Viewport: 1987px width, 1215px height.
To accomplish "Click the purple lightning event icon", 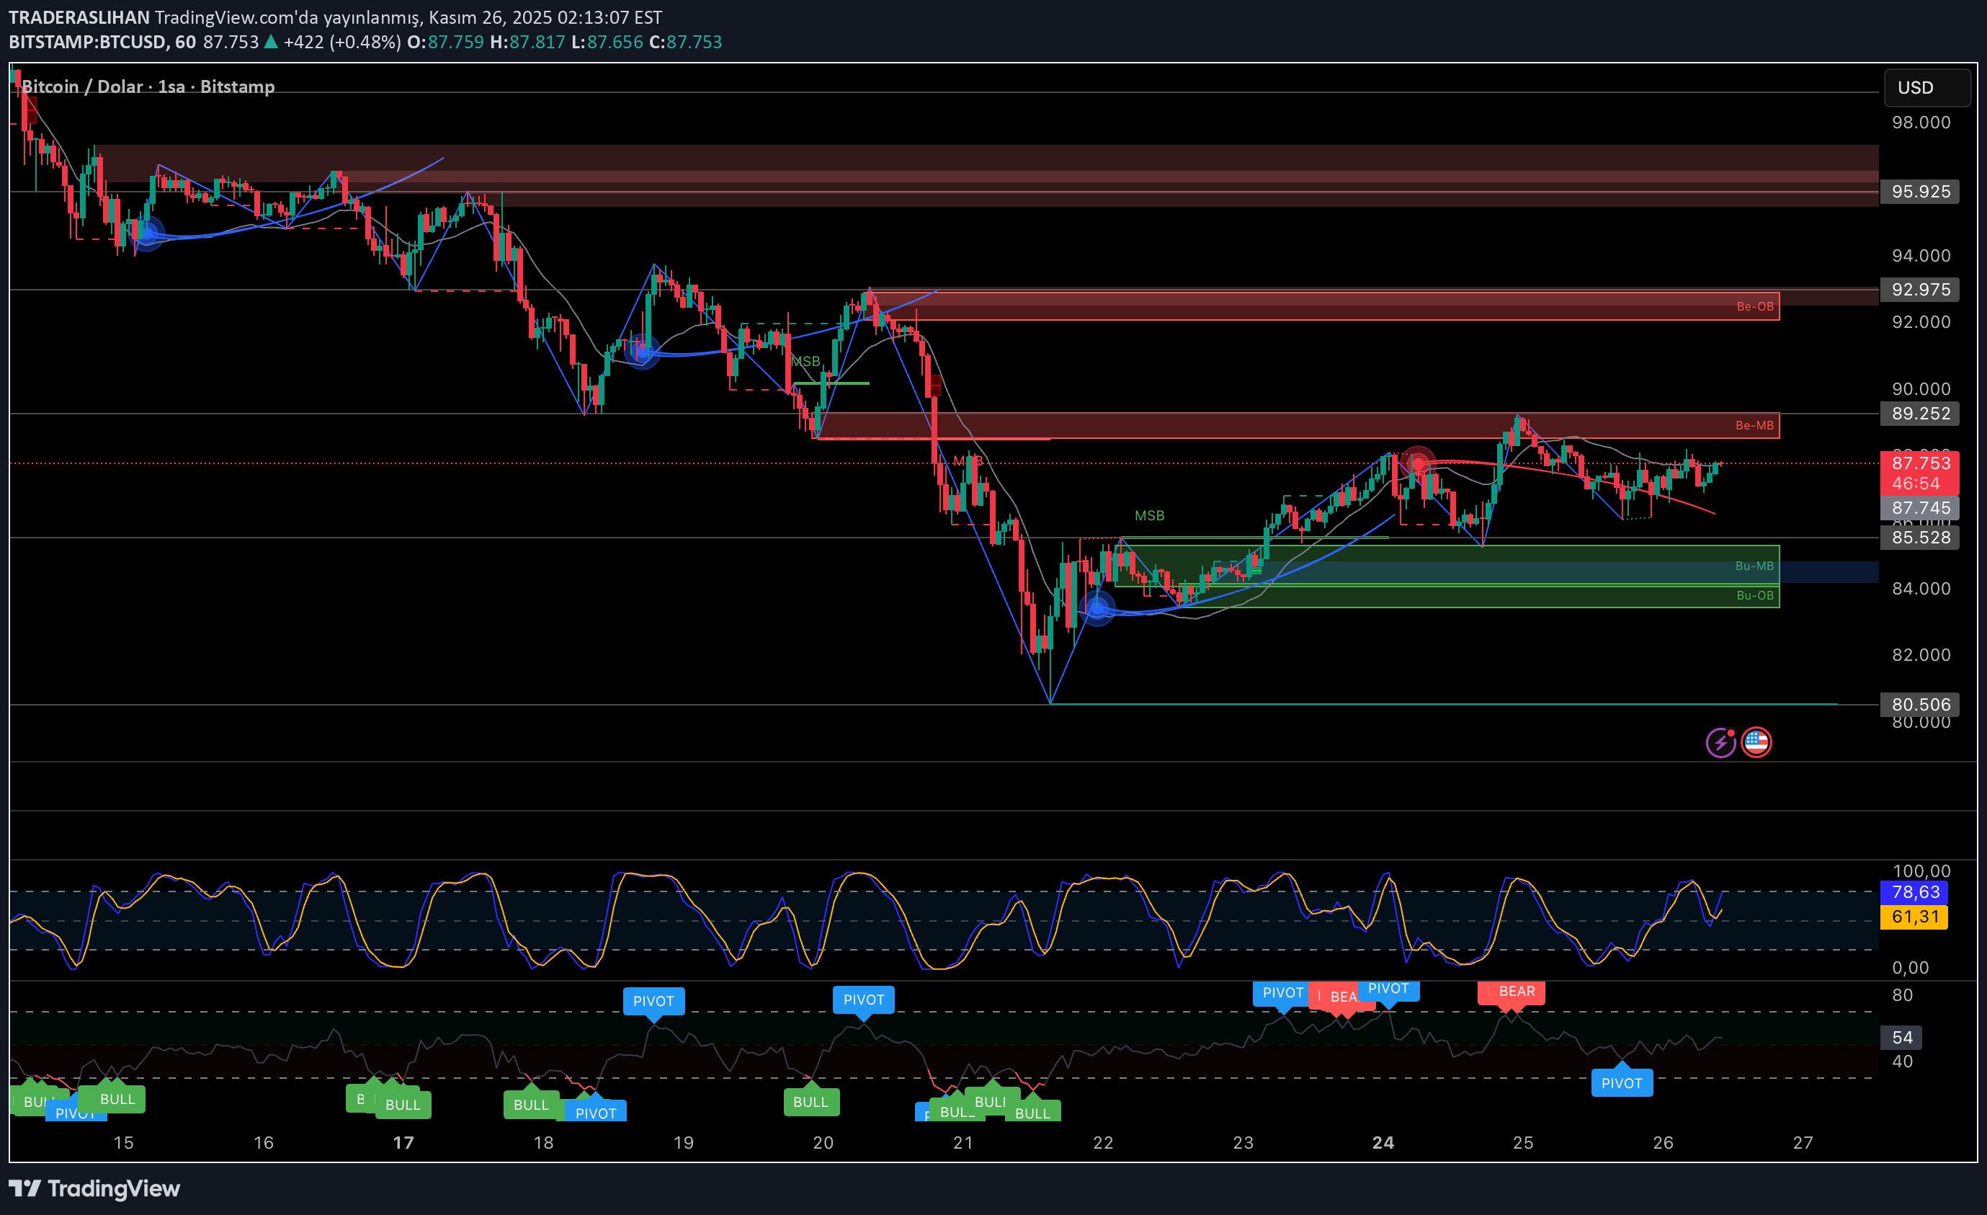I will click(x=1720, y=742).
